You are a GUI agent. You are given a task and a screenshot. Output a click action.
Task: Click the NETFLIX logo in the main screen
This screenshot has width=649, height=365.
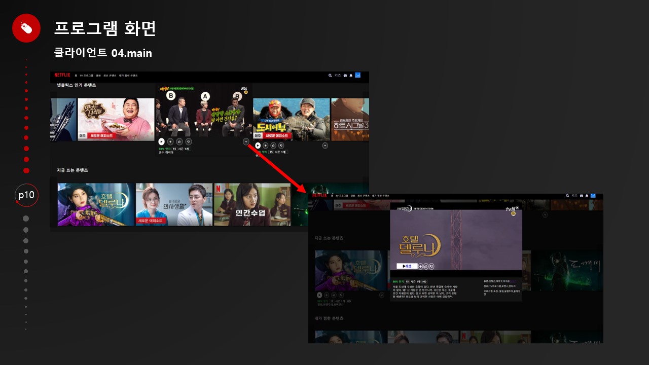62,75
